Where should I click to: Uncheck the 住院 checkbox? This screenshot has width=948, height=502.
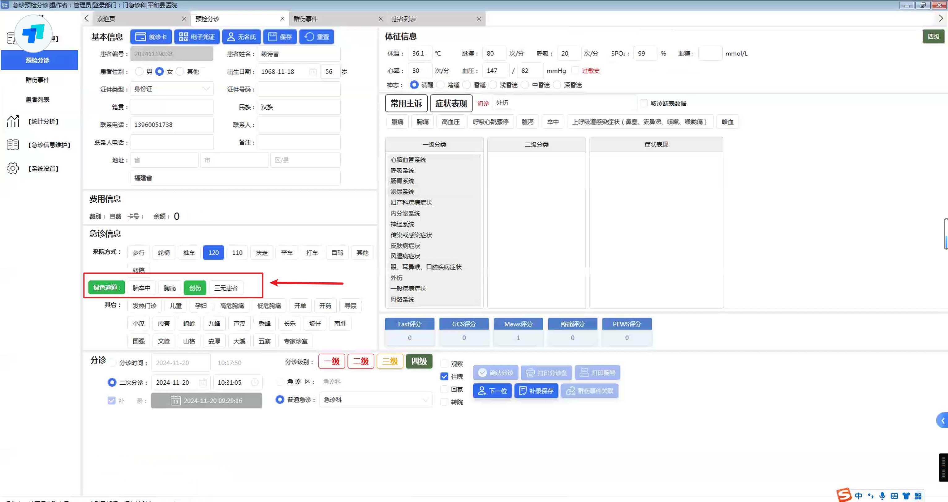pos(444,376)
